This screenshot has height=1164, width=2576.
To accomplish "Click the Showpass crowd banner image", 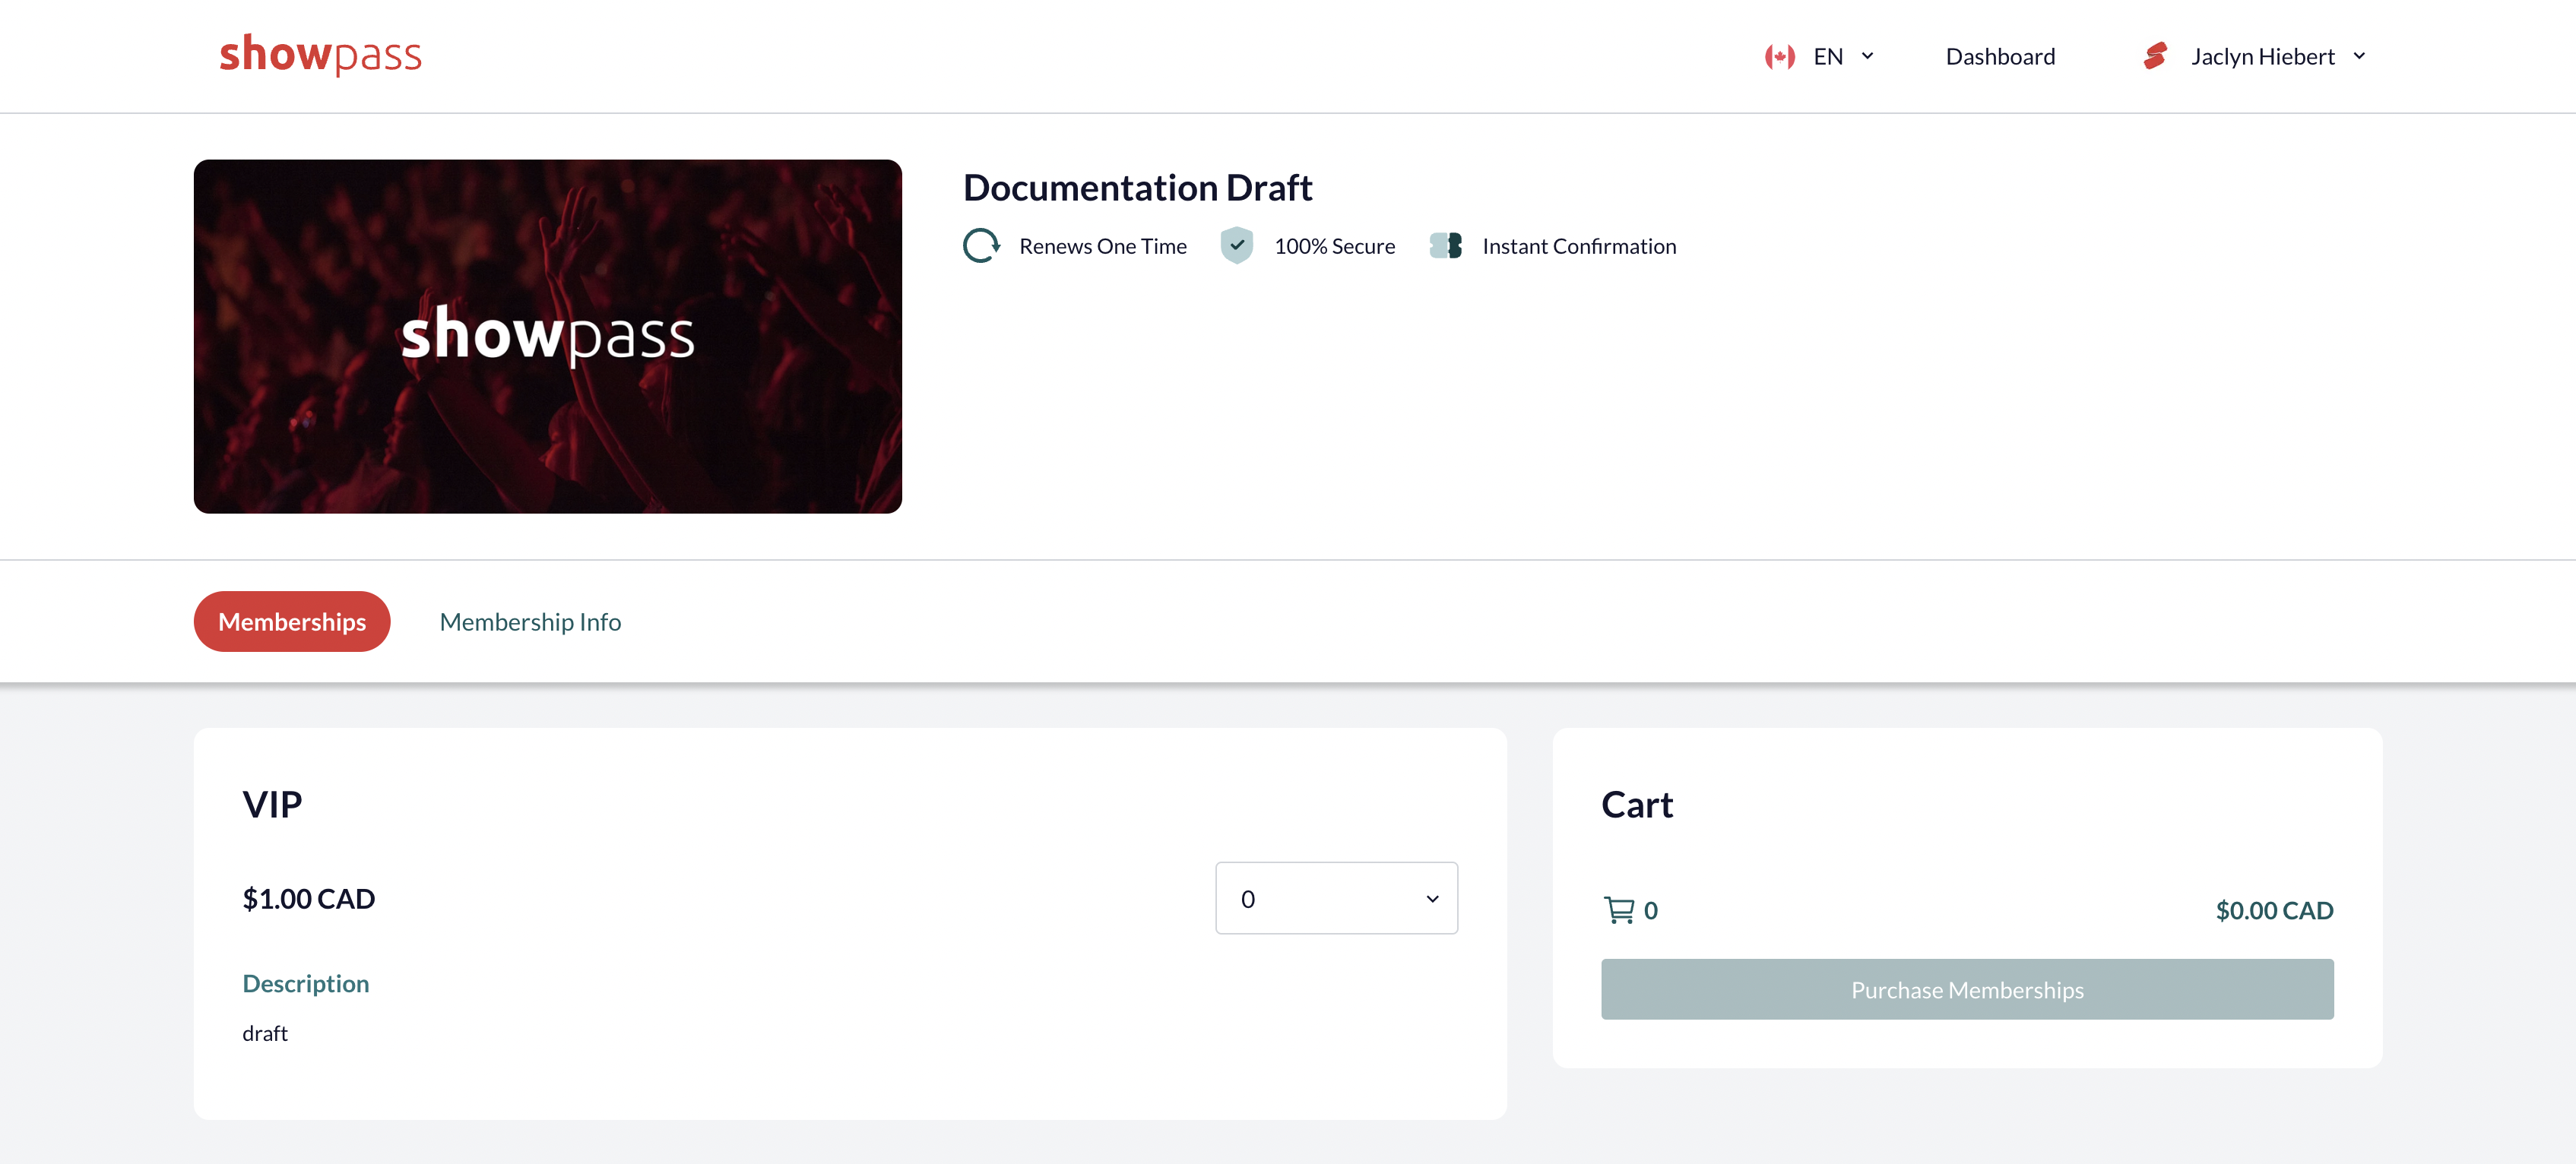I will tap(548, 336).
